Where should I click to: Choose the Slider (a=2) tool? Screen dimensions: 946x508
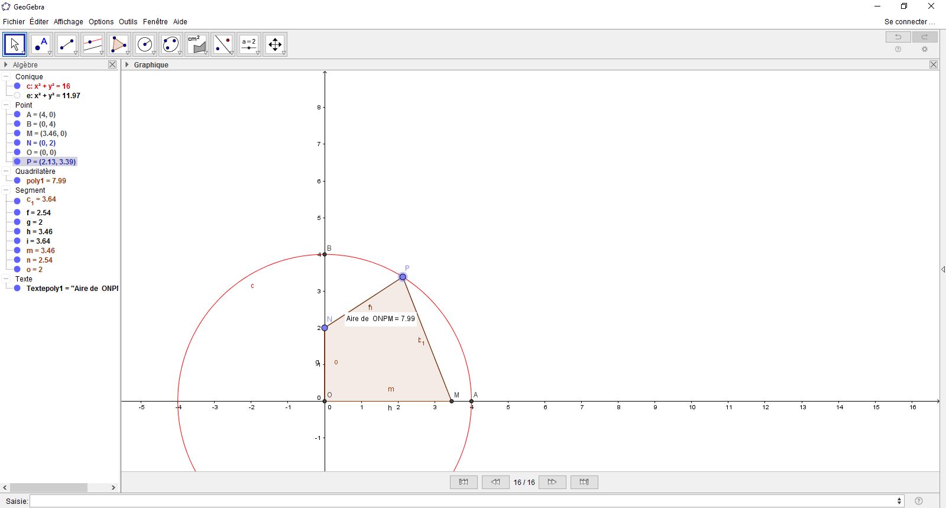pos(249,44)
